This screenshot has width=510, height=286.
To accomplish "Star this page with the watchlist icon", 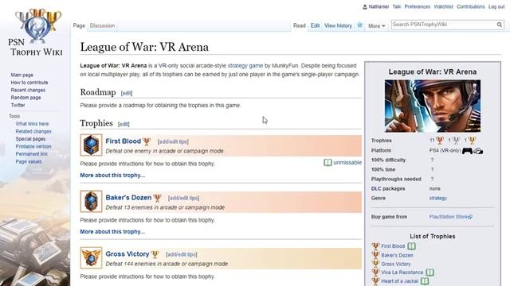I will 359,25.
